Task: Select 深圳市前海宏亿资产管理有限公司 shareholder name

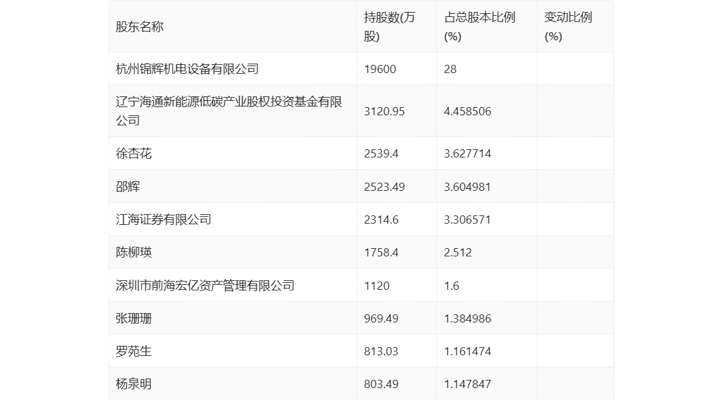Action: click(x=205, y=285)
